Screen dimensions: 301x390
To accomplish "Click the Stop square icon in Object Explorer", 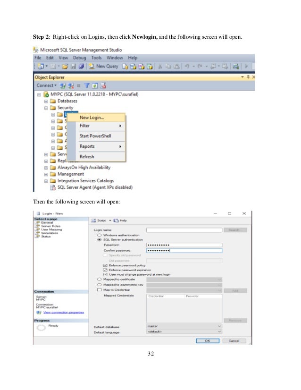I will 79,86.
